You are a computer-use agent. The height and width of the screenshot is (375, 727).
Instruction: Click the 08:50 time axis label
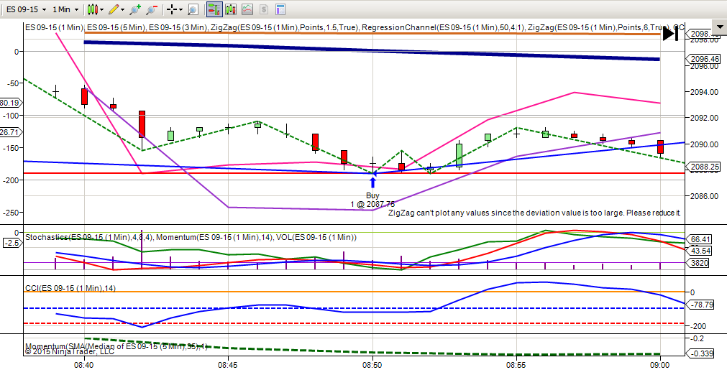tap(372, 365)
